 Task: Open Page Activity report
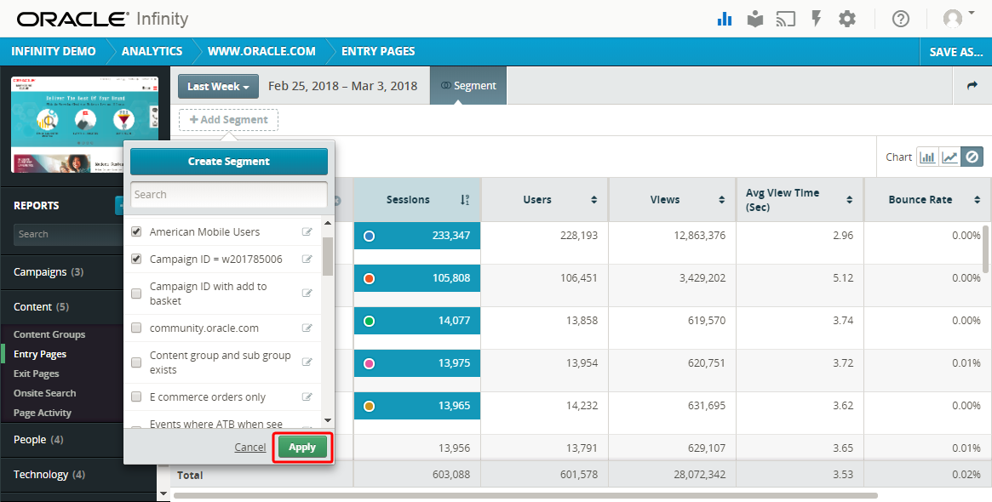pos(43,413)
